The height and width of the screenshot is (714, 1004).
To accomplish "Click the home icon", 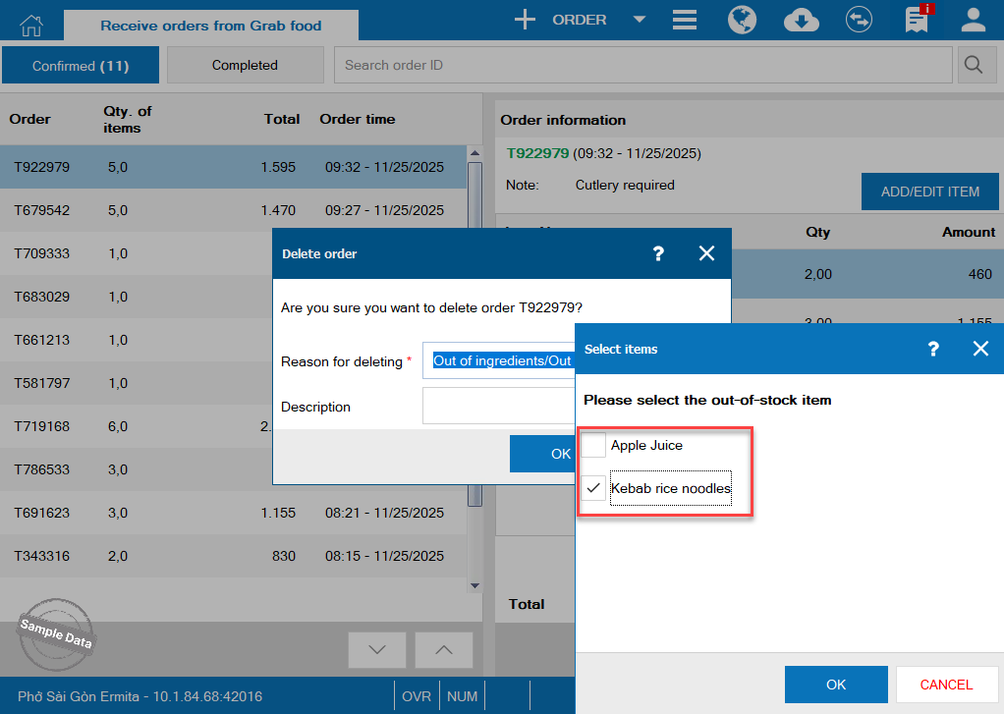I will coord(31,25).
